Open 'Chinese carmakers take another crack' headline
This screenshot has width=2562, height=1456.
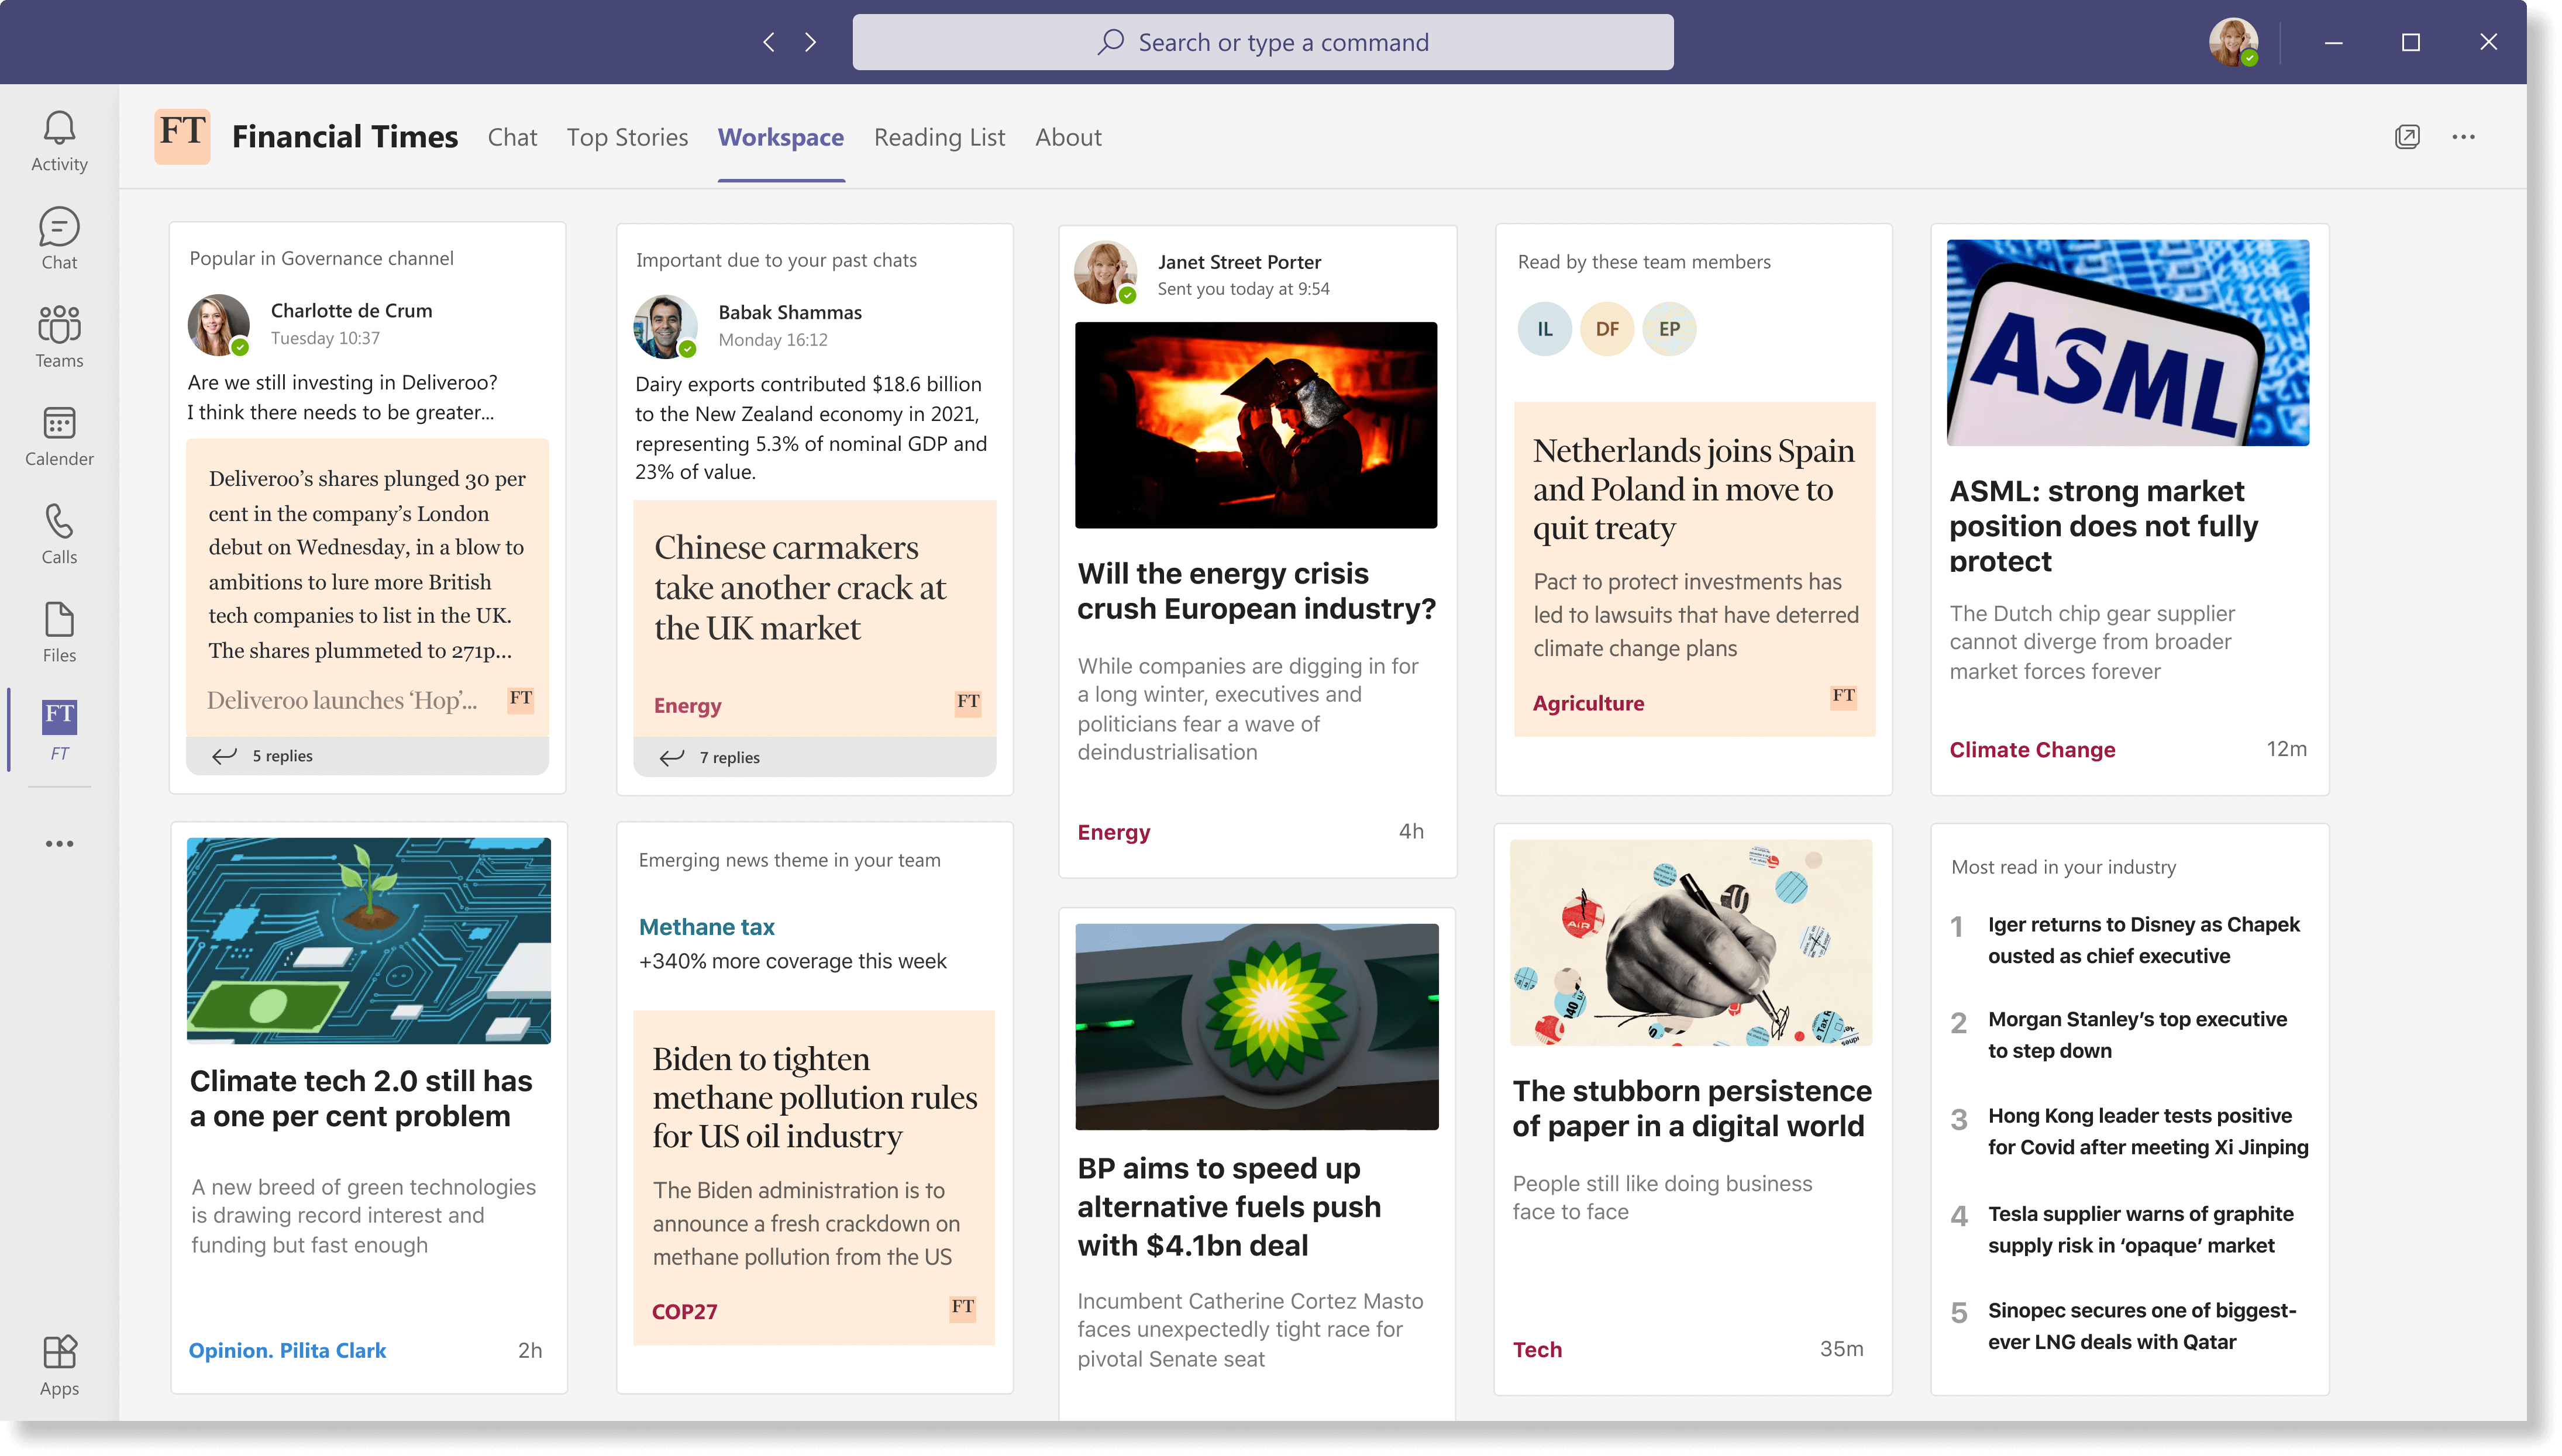(x=800, y=587)
